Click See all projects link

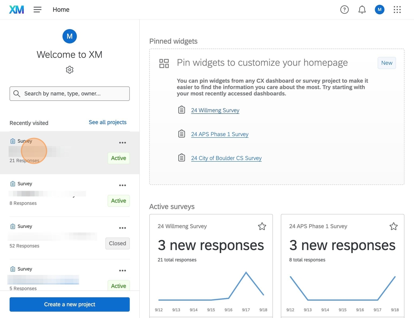click(x=108, y=122)
